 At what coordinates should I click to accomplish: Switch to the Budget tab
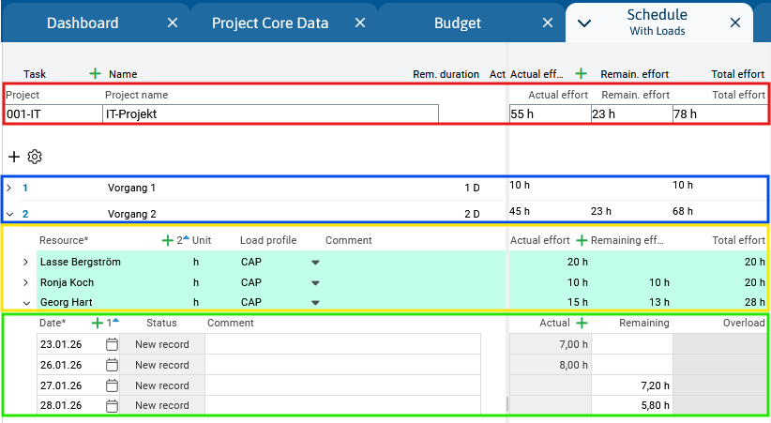[x=457, y=23]
